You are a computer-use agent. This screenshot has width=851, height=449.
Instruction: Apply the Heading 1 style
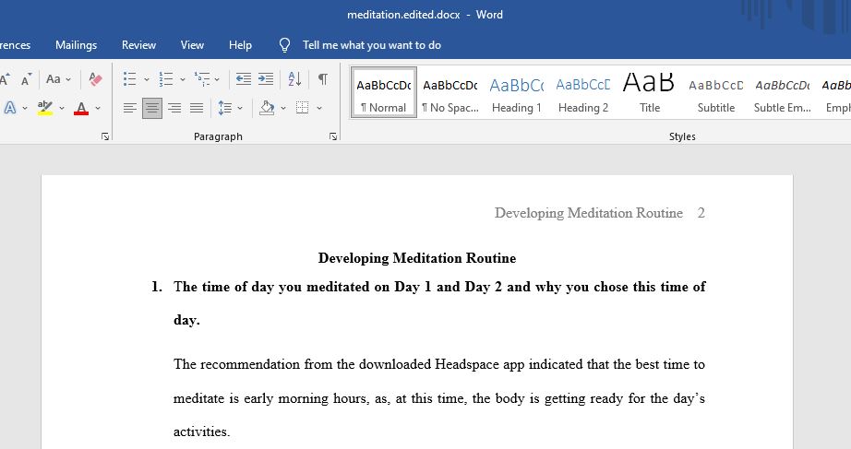point(517,92)
